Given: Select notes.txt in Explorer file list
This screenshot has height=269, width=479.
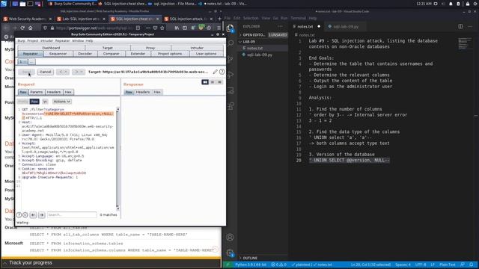Looking at the screenshot, I should pos(254,48).
